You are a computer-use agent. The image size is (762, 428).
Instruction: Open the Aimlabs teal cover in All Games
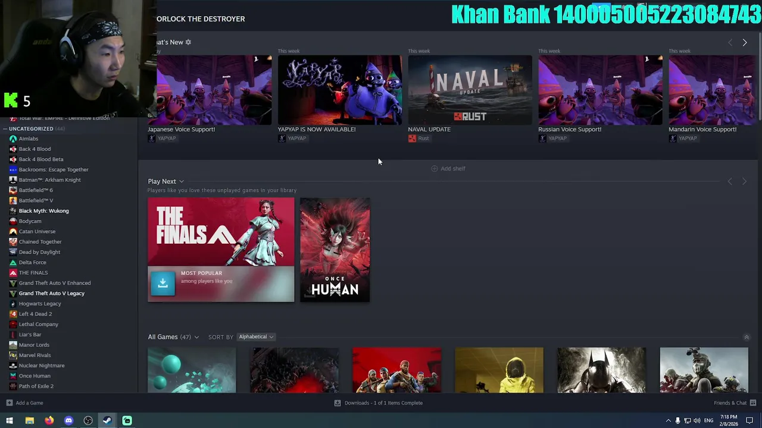pos(192,370)
